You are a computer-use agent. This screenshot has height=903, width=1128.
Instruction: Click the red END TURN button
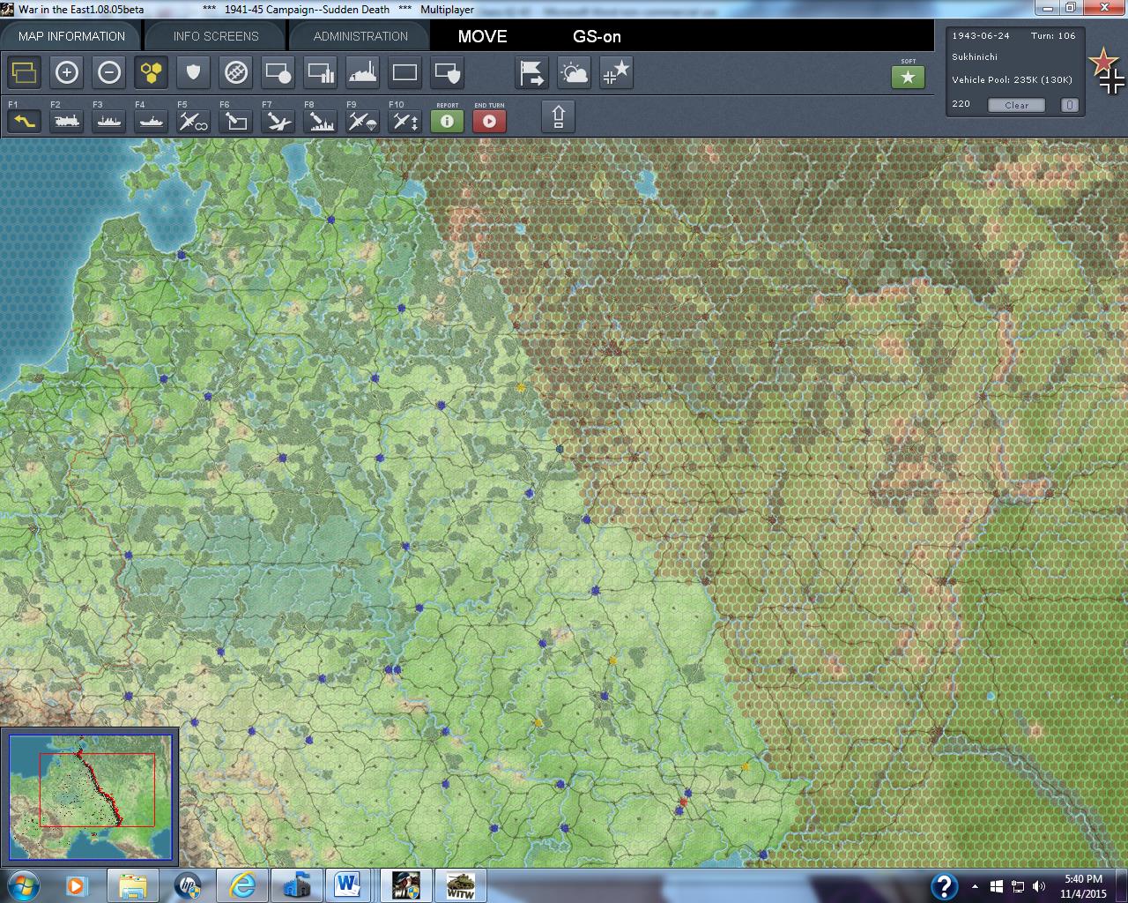coord(489,121)
